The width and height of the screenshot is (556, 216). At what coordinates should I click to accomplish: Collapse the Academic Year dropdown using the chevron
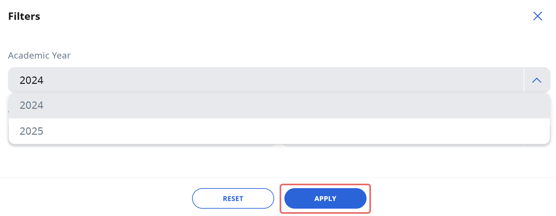(537, 80)
